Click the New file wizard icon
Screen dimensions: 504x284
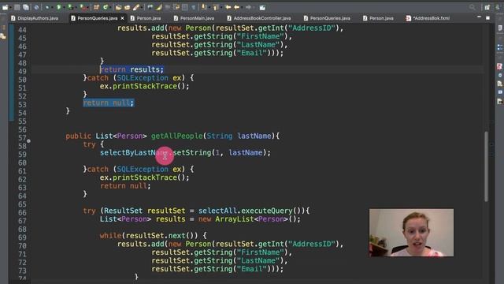[6, 7]
